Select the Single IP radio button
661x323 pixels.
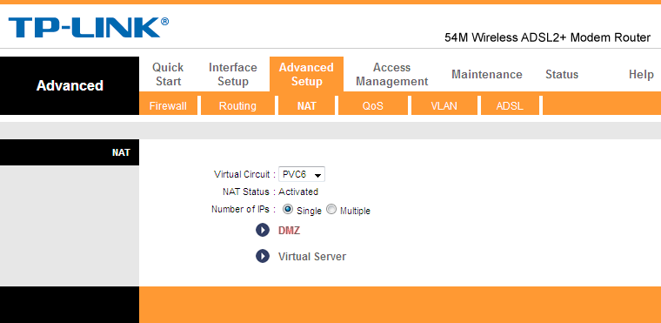click(x=288, y=210)
